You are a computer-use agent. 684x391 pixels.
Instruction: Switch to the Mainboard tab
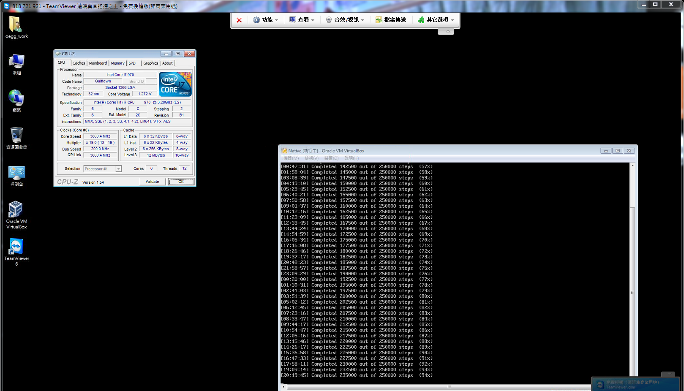tap(98, 63)
